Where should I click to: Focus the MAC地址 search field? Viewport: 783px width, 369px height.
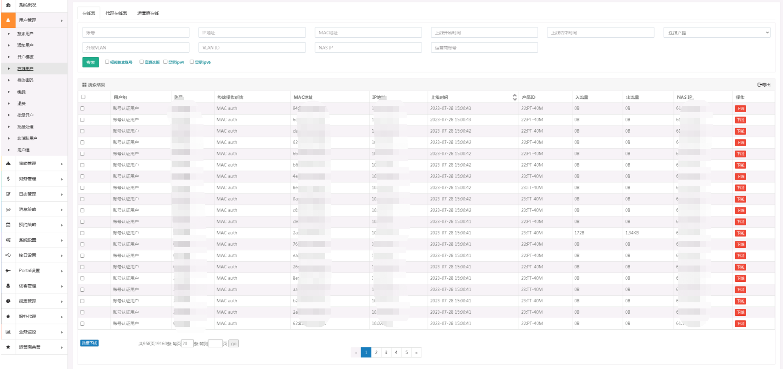click(368, 33)
